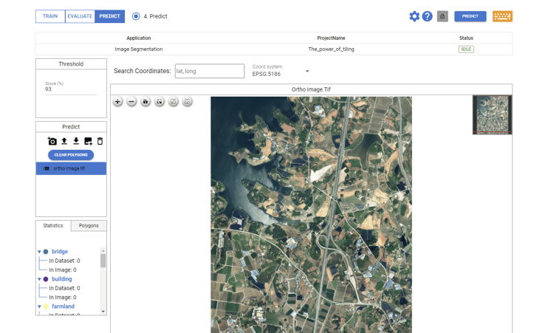Click the trash delete icon in Predict

point(100,141)
